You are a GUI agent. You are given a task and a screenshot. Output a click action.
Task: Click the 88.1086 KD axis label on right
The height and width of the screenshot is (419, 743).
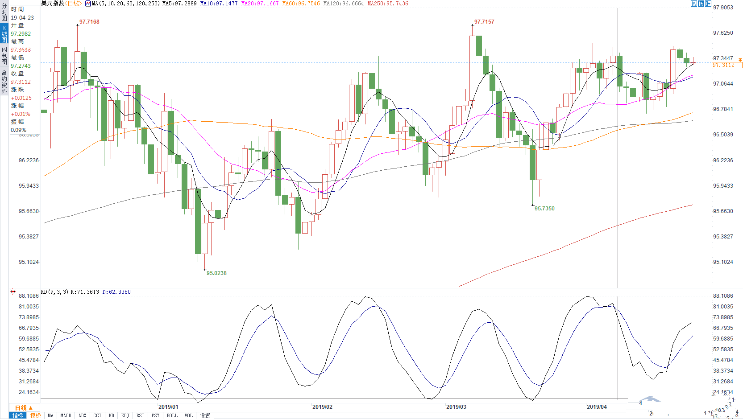(x=723, y=296)
